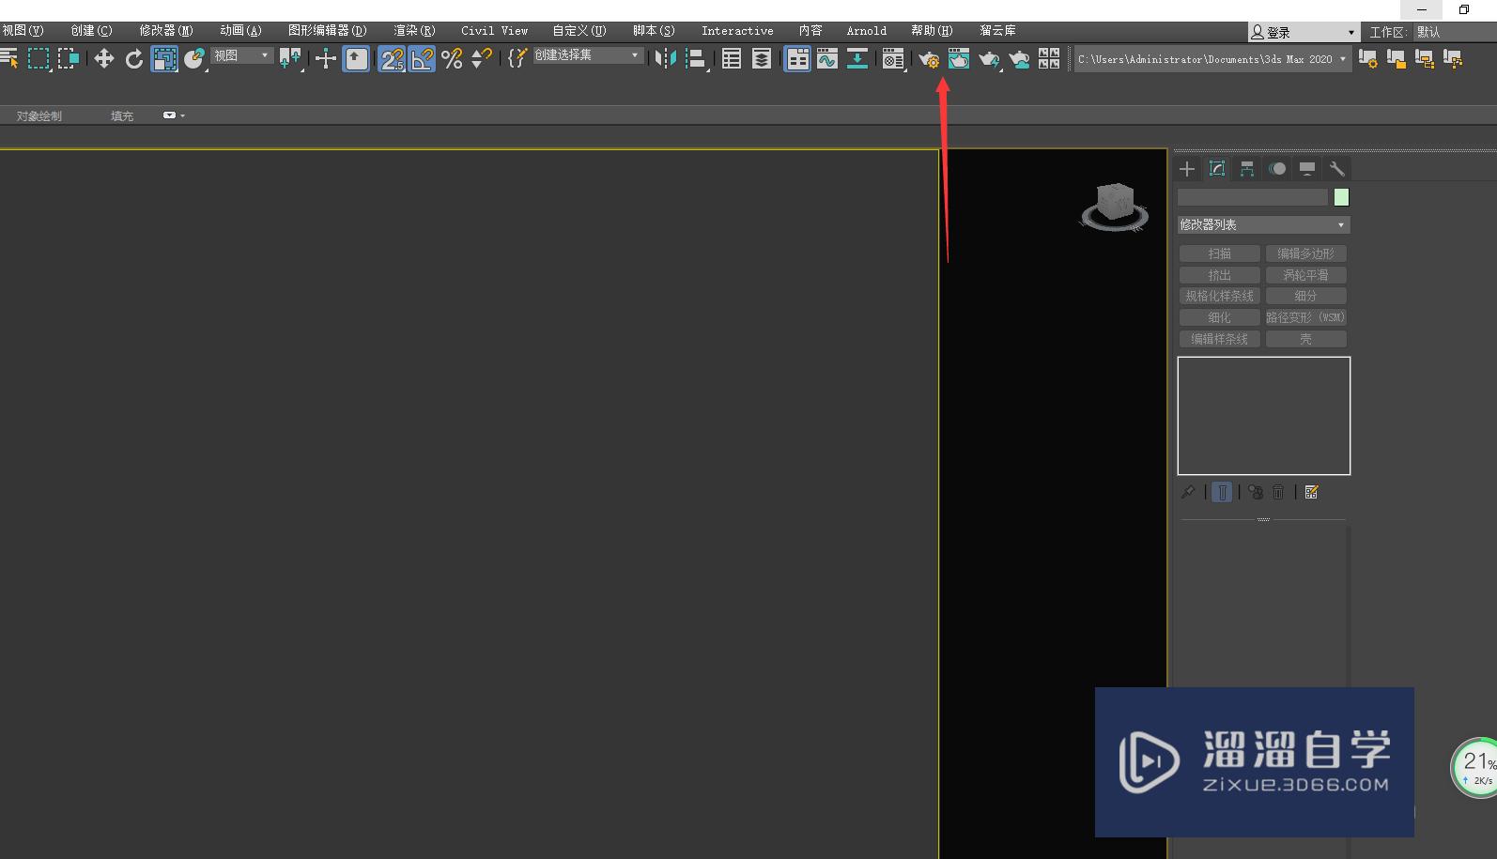Toggle the Spinner Snap button
This screenshot has width=1497, height=859.
tap(482, 59)
